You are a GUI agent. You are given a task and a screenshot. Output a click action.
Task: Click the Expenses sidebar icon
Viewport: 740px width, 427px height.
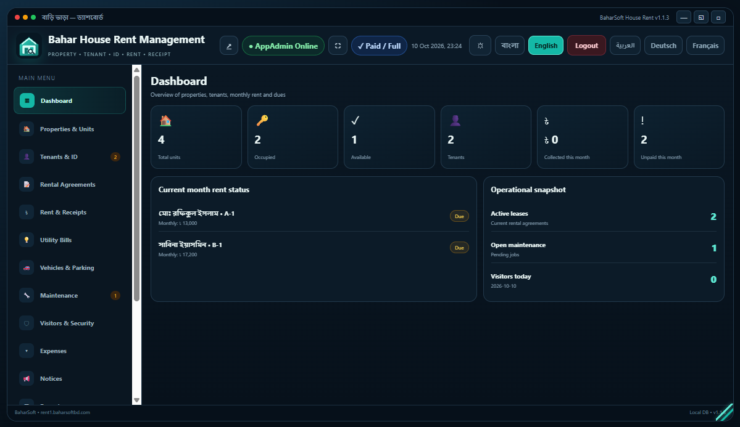click(27, 351)
